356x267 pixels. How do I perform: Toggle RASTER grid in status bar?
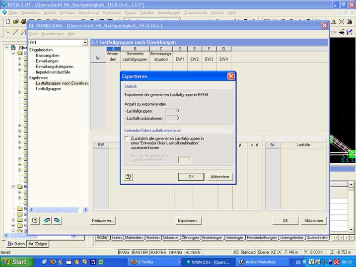click(140, 252)
